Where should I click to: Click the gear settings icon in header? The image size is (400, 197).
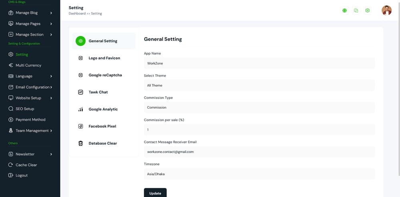pyautogui.click(x=368, y=10)
